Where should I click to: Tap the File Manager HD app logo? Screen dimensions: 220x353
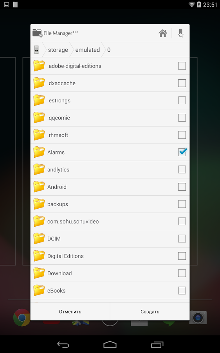[x=38, y=33]
